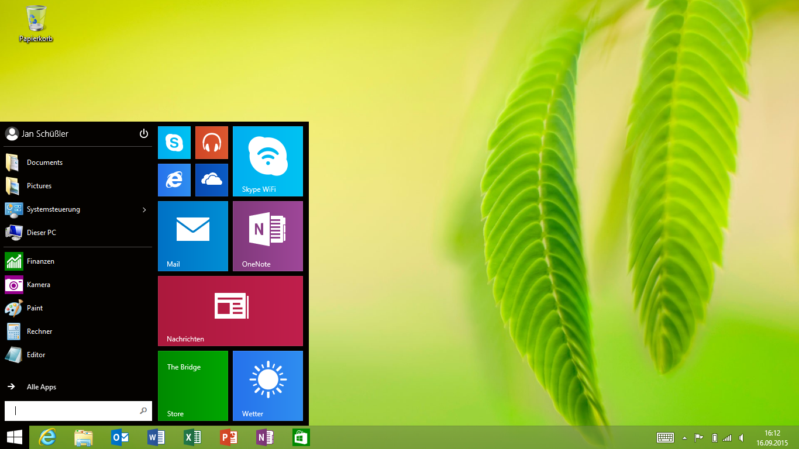Launch Excel from the taskbar
799x449 pixels.
coord(192,437)
